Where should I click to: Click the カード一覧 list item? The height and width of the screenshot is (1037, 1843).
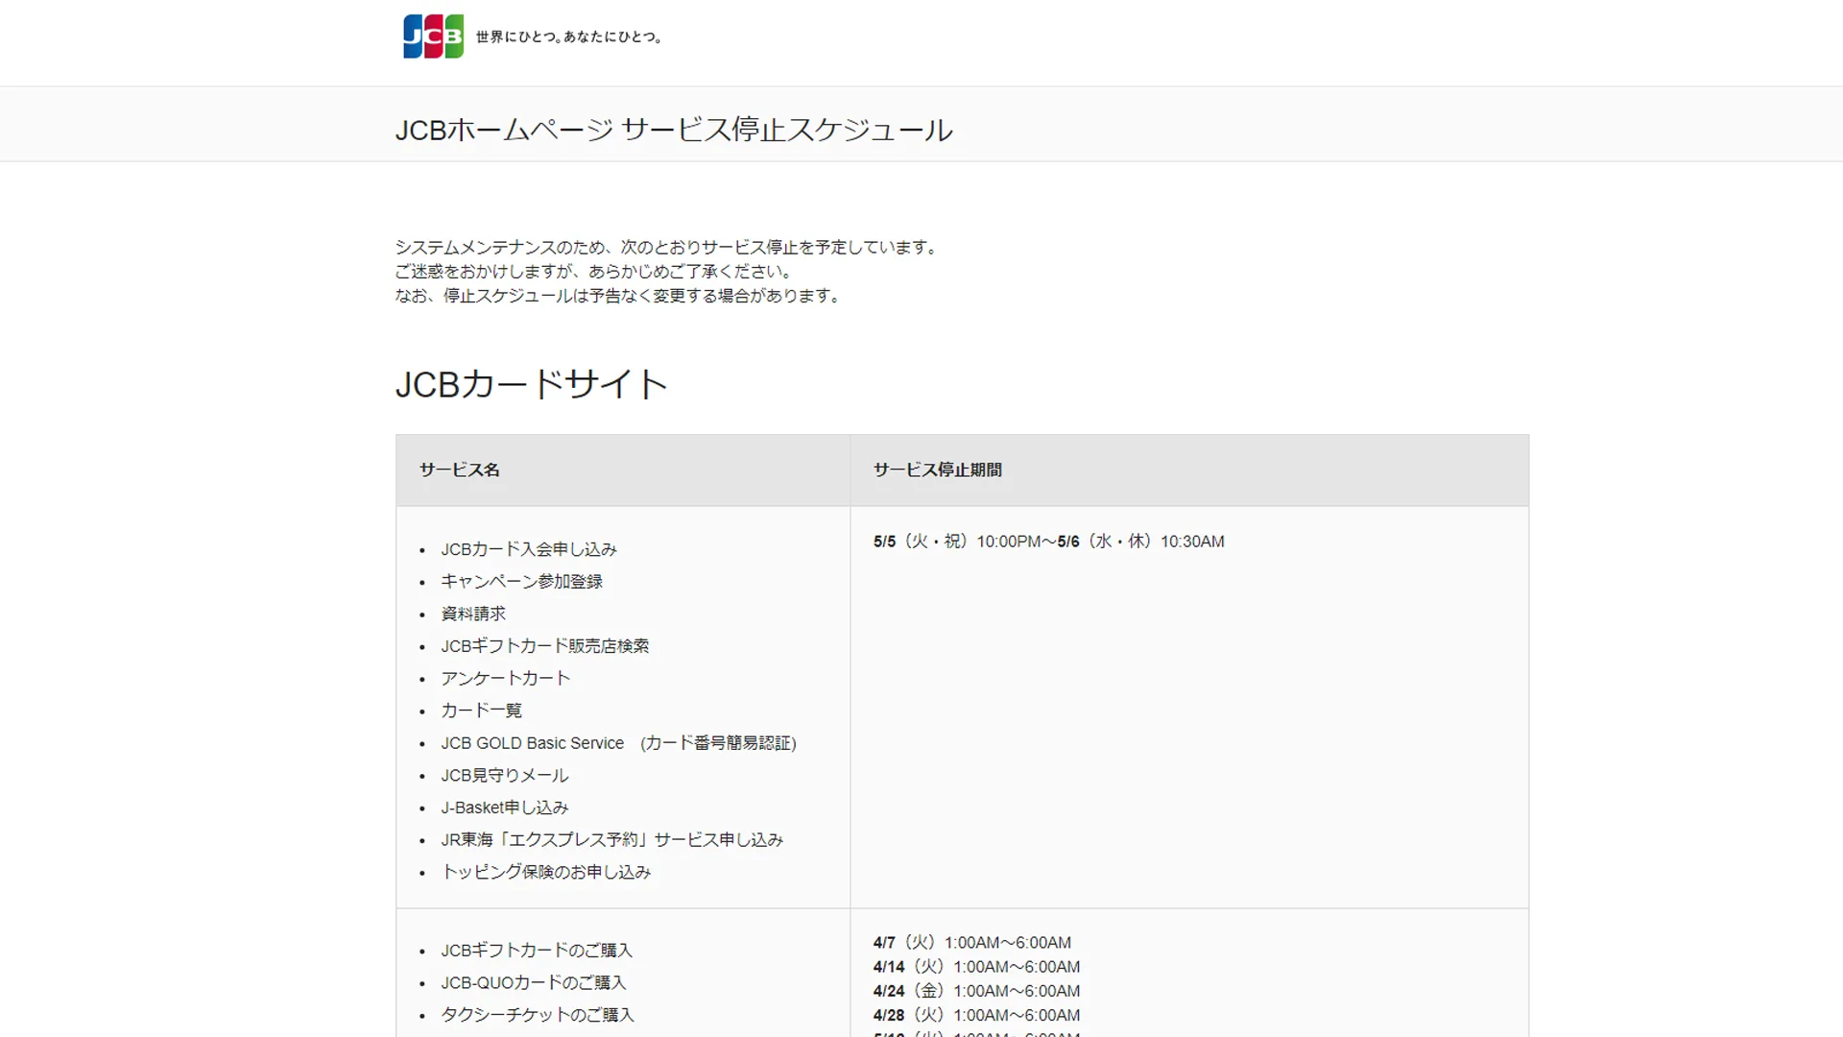[x=482, y=711]
